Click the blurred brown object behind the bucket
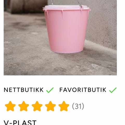This screenshot has height=125, width=125. click(29, 7)
